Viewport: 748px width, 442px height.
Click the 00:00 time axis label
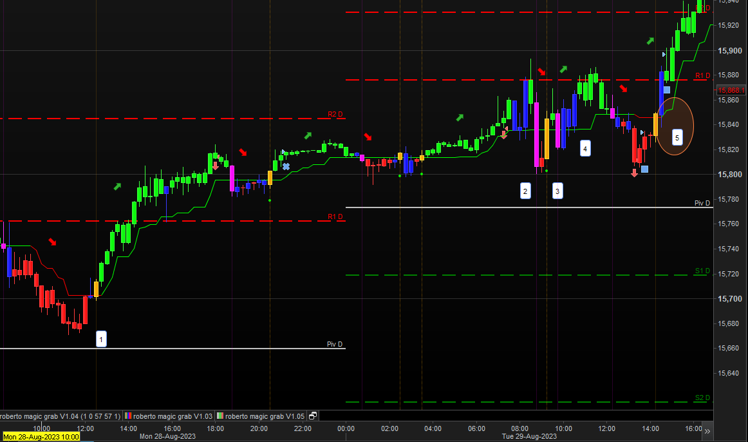pyautogui.click(x=346, y=428)
